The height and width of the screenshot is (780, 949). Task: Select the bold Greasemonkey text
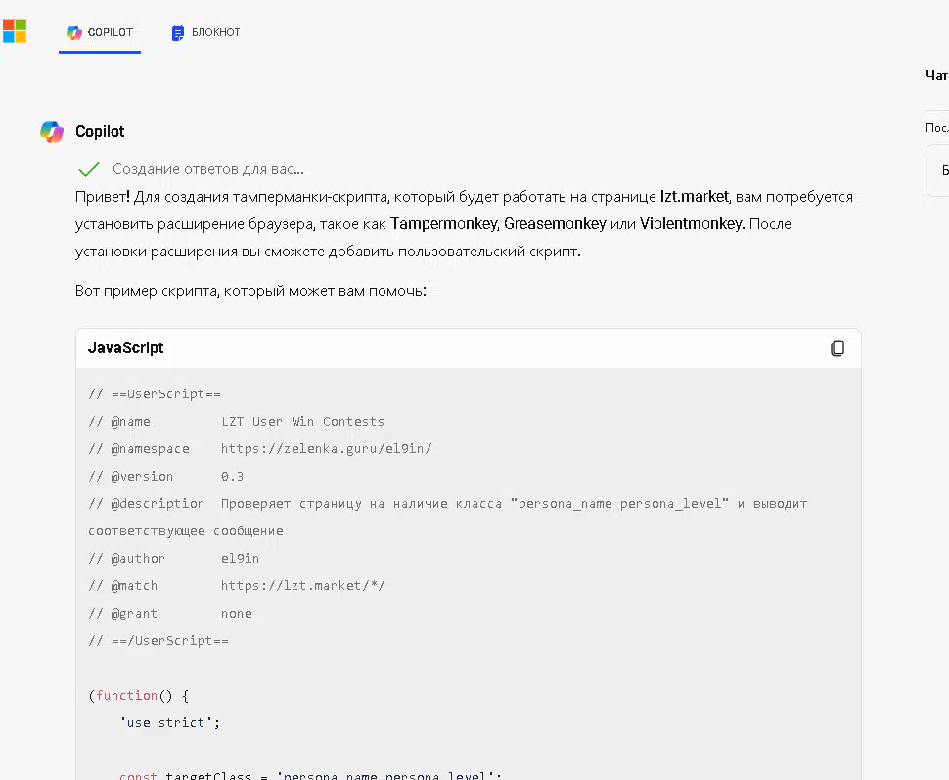coord(555,224)
